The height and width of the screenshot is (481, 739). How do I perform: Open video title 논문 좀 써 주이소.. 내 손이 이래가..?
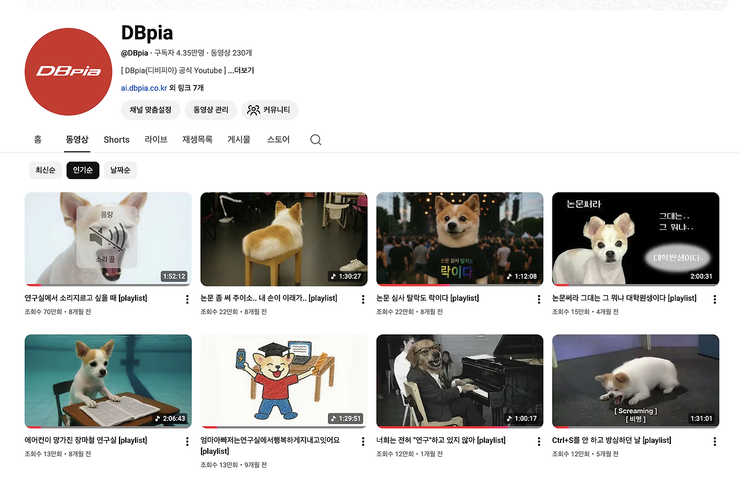point(268,299)
